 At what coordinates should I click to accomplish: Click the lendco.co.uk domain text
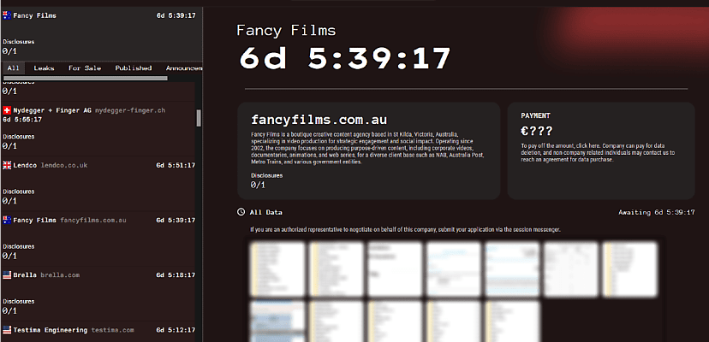(x=63, y=165)
